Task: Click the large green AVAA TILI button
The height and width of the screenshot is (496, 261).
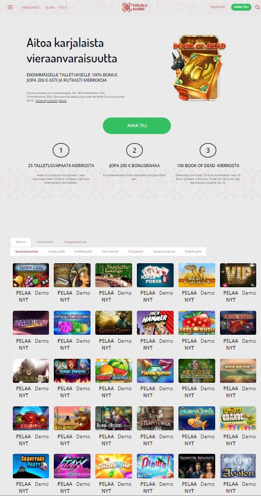Action: (x=137, y=125)
